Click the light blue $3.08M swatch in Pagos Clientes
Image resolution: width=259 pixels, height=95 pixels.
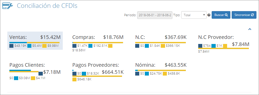[16, 78]
